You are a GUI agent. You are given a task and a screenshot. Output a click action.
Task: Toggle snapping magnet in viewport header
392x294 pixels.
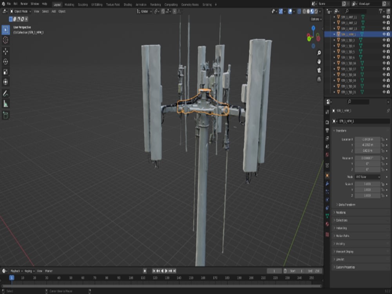163,11
